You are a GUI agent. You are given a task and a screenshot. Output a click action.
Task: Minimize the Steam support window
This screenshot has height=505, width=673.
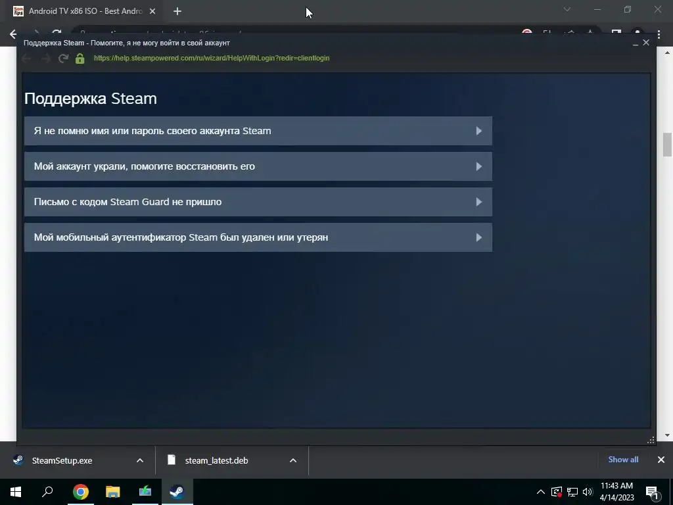636,43
